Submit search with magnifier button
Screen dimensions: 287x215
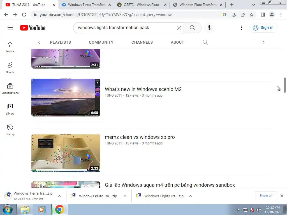(x=192, y=28)
